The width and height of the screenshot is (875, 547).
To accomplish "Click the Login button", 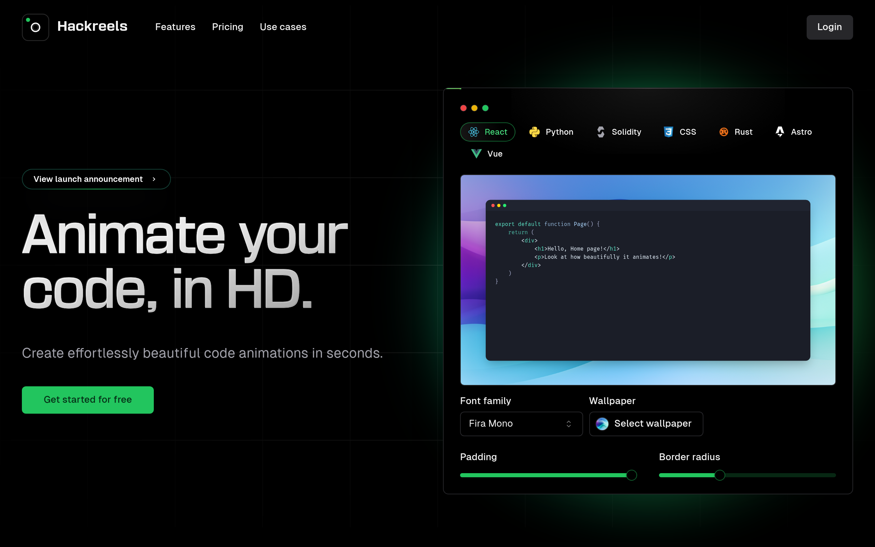I will click(830, 27).
